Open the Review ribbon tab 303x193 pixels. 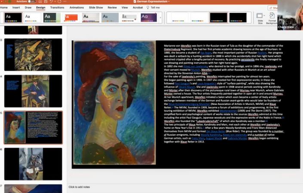(112, 8)
